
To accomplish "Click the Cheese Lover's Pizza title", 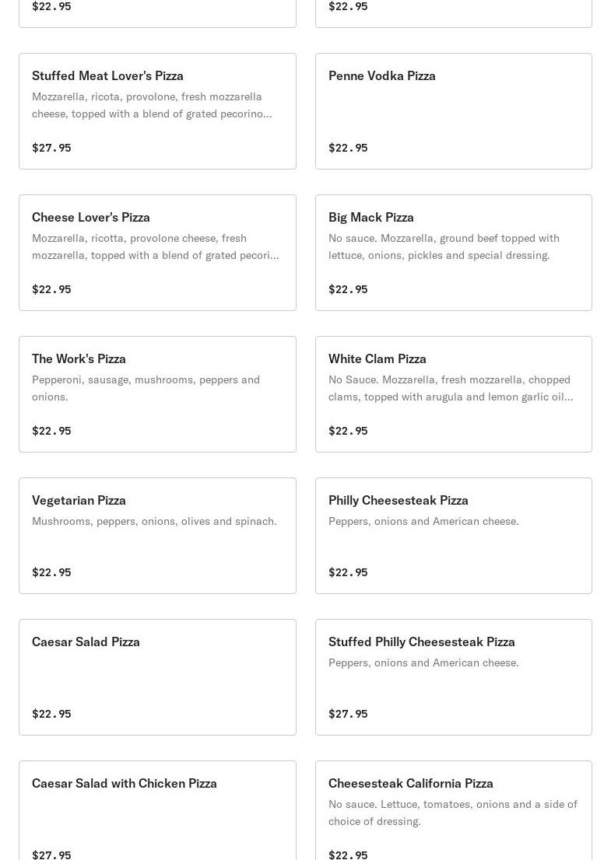I will coord(91,217).
